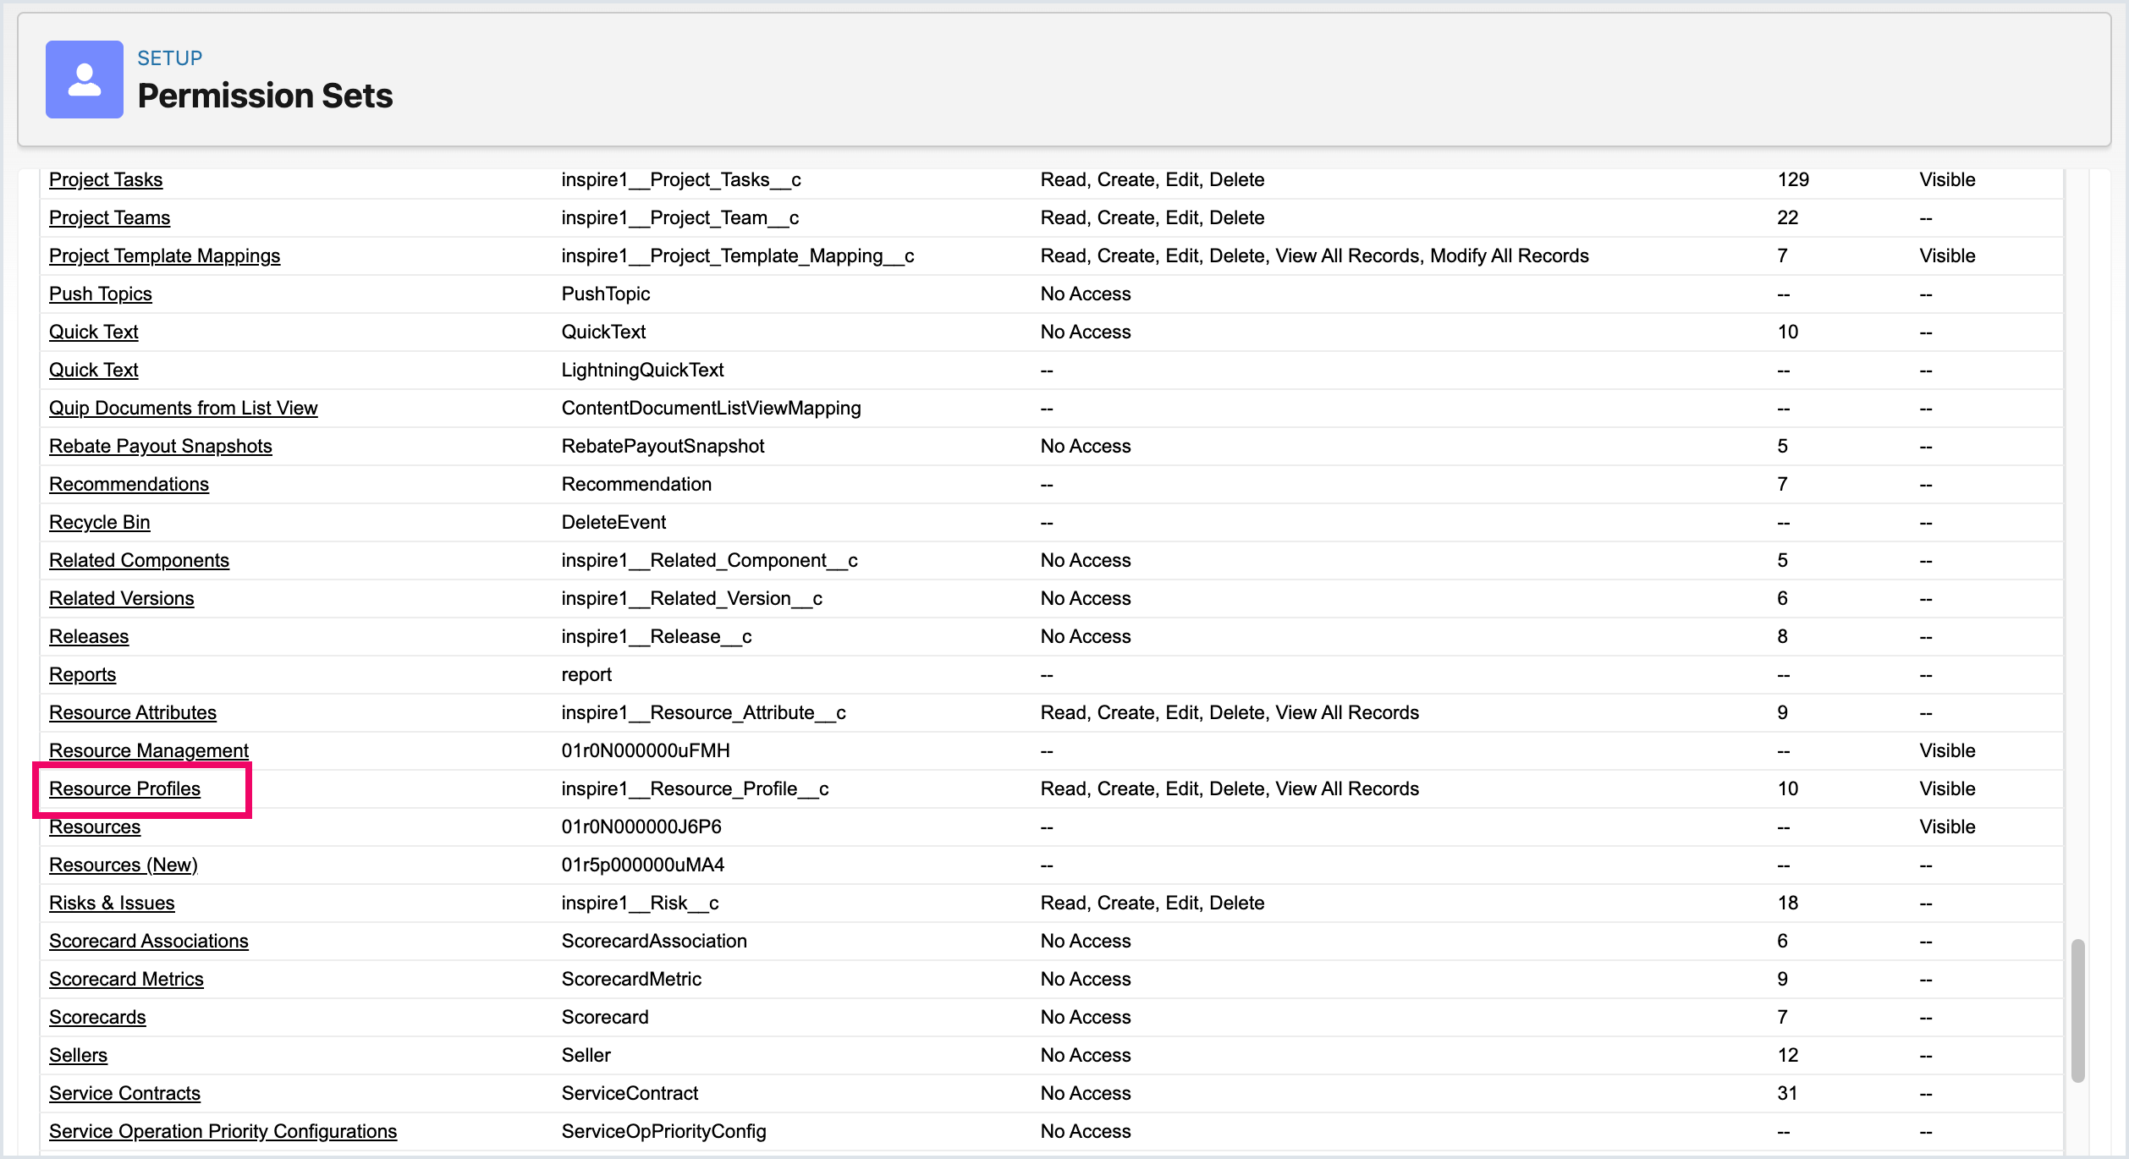Select API name inspire1__Resource_Profile__c
Screen dimensions: 2129x1159
[695, 788]
